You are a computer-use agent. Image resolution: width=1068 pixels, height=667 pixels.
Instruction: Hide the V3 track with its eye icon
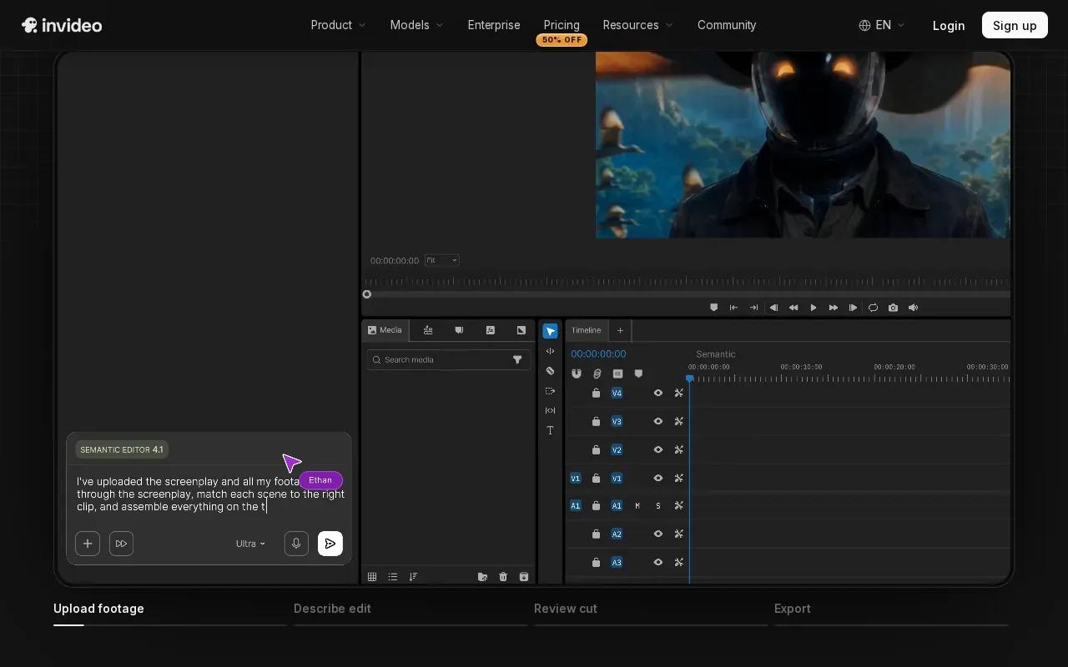658,421
